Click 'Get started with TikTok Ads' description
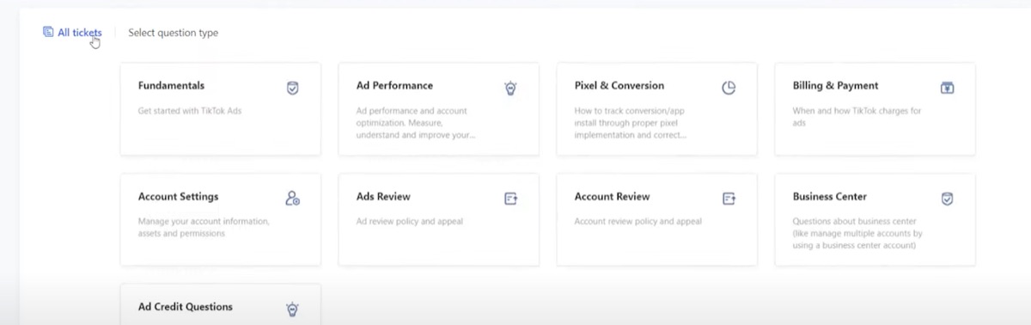The image size is (1031, 325). coord(190,111)
